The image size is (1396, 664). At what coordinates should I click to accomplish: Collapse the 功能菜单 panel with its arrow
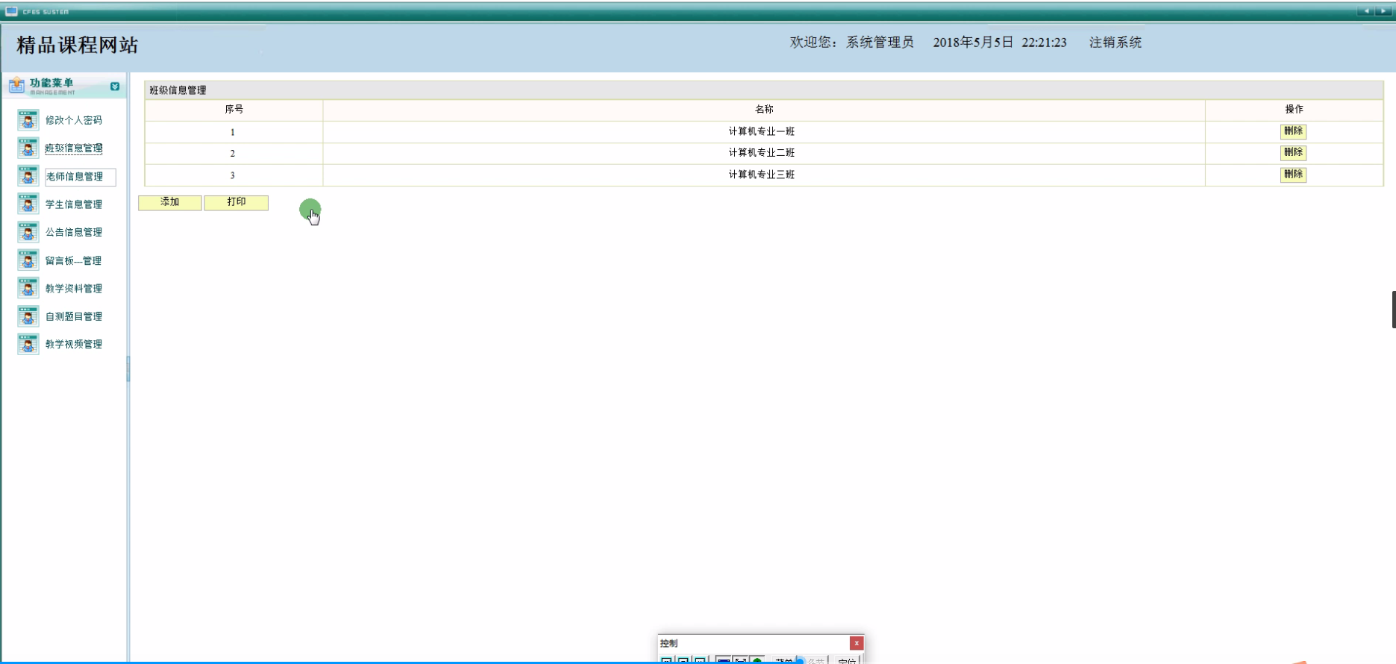point(115,87)
